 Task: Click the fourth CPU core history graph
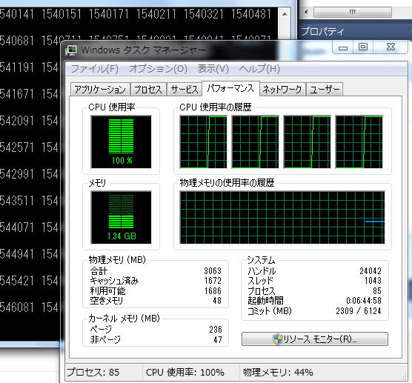tap(359, 141)
